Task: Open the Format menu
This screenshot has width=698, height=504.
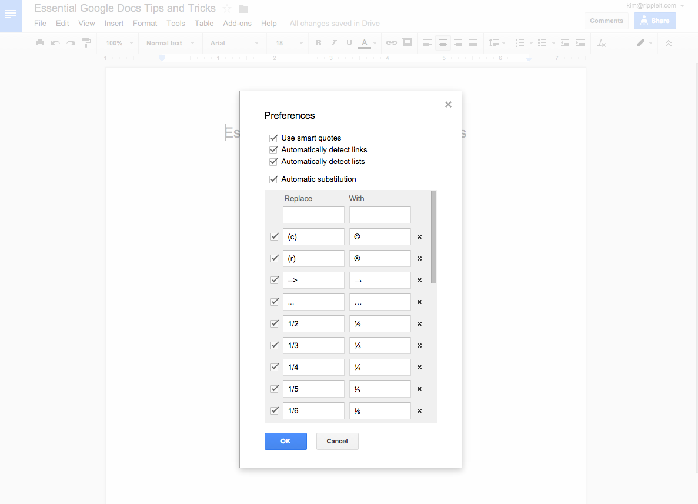Action: pyautogui.click(x=145, y=23)
